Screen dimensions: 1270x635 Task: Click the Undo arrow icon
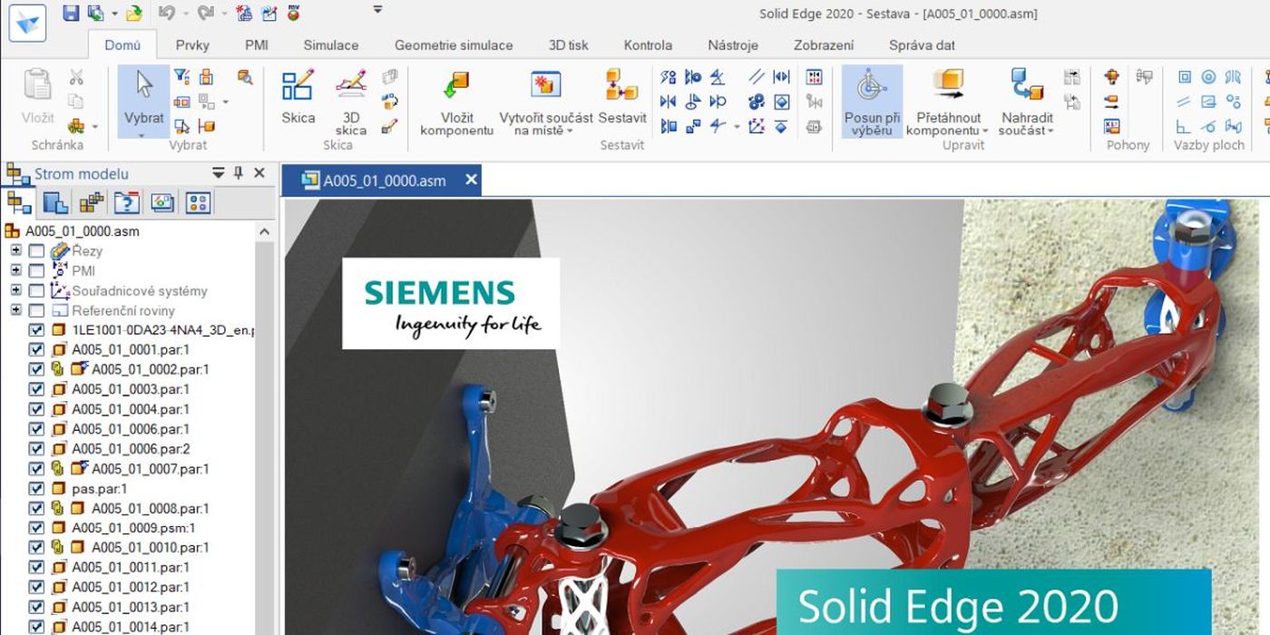point(165,13)
